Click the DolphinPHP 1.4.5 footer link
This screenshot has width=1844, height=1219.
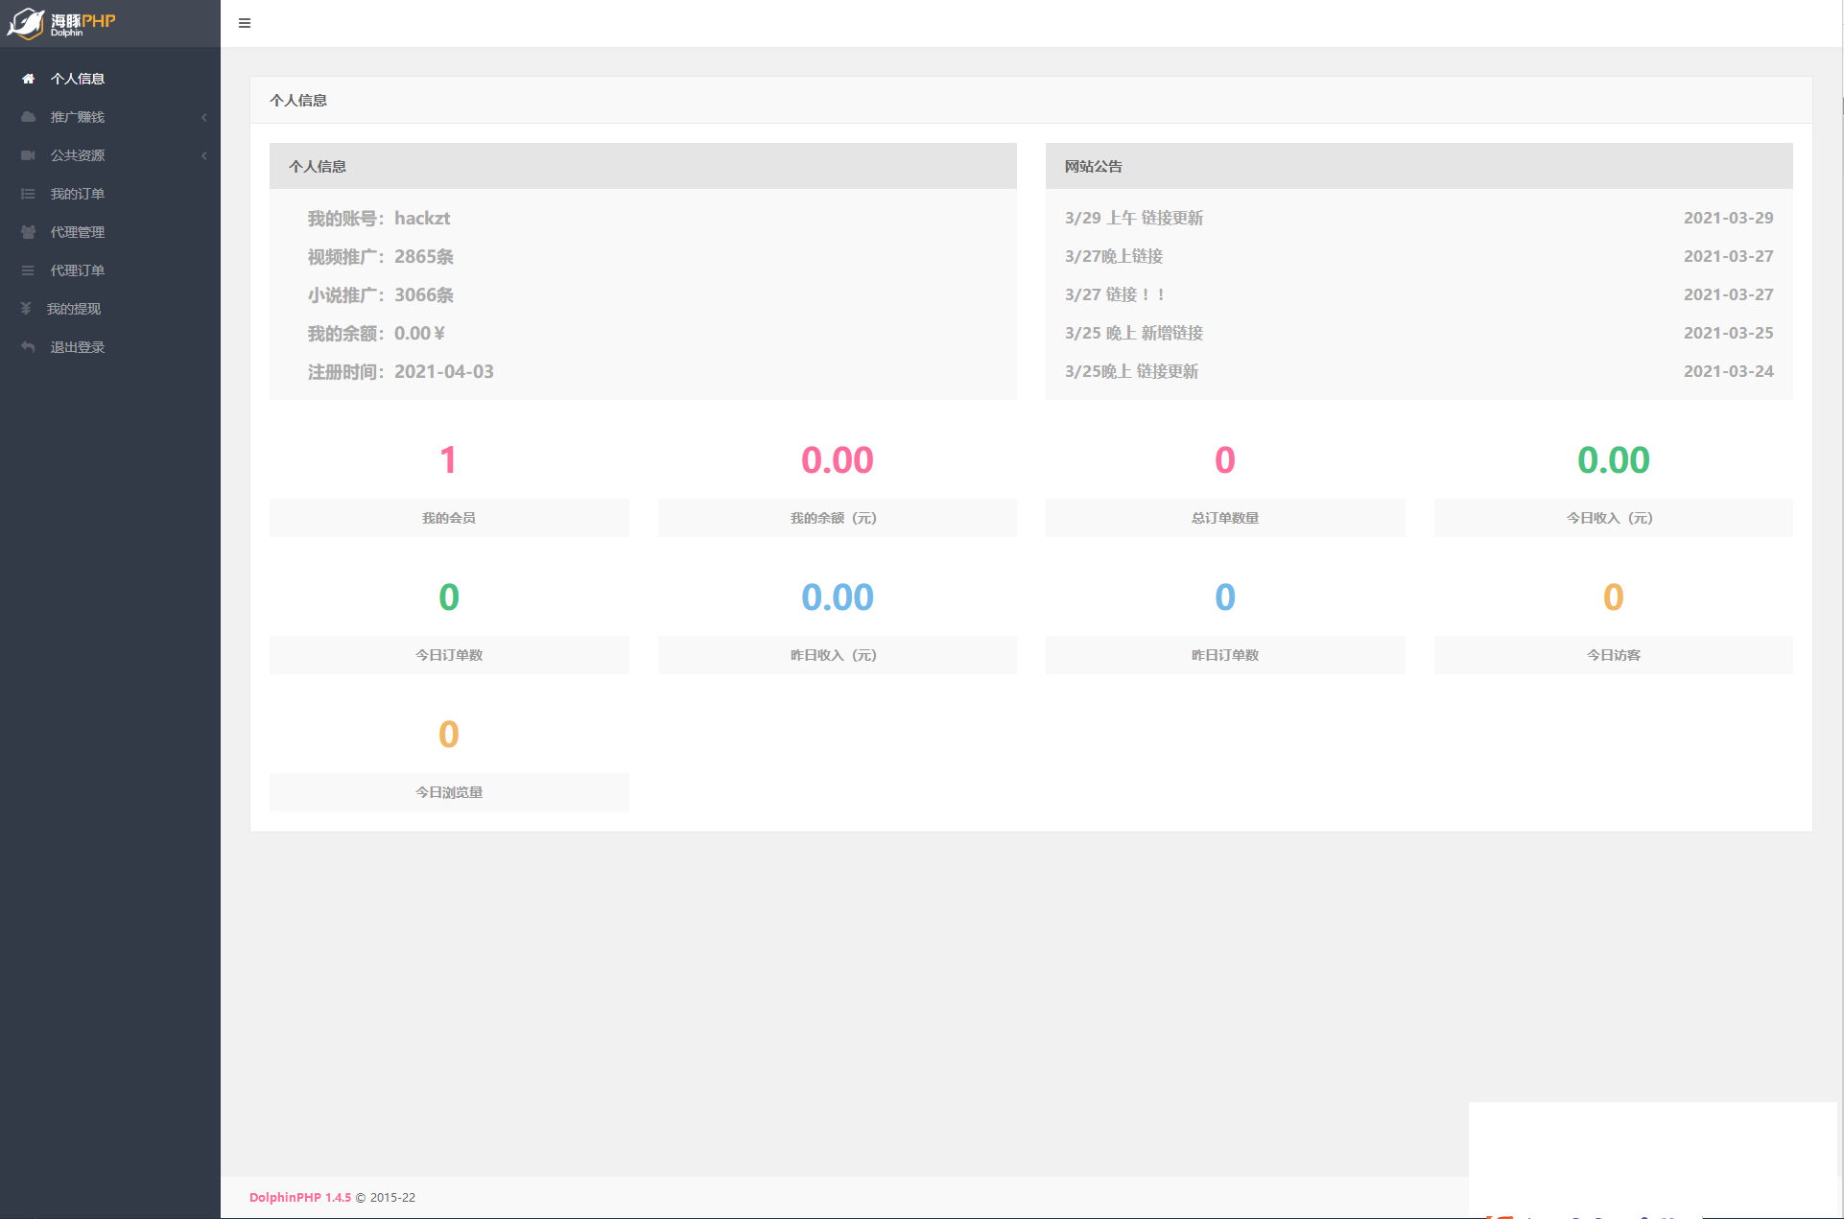pyautogui.click(x=300, y=1197)
